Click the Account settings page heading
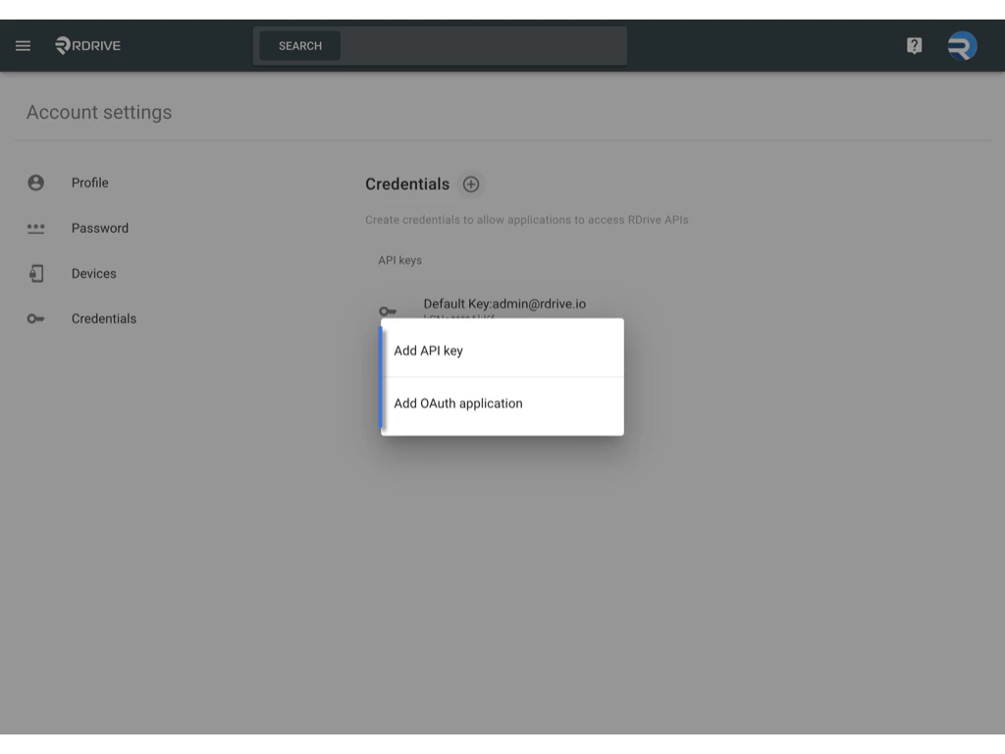This screenshot has height=754, width=1005. [99, 112]
